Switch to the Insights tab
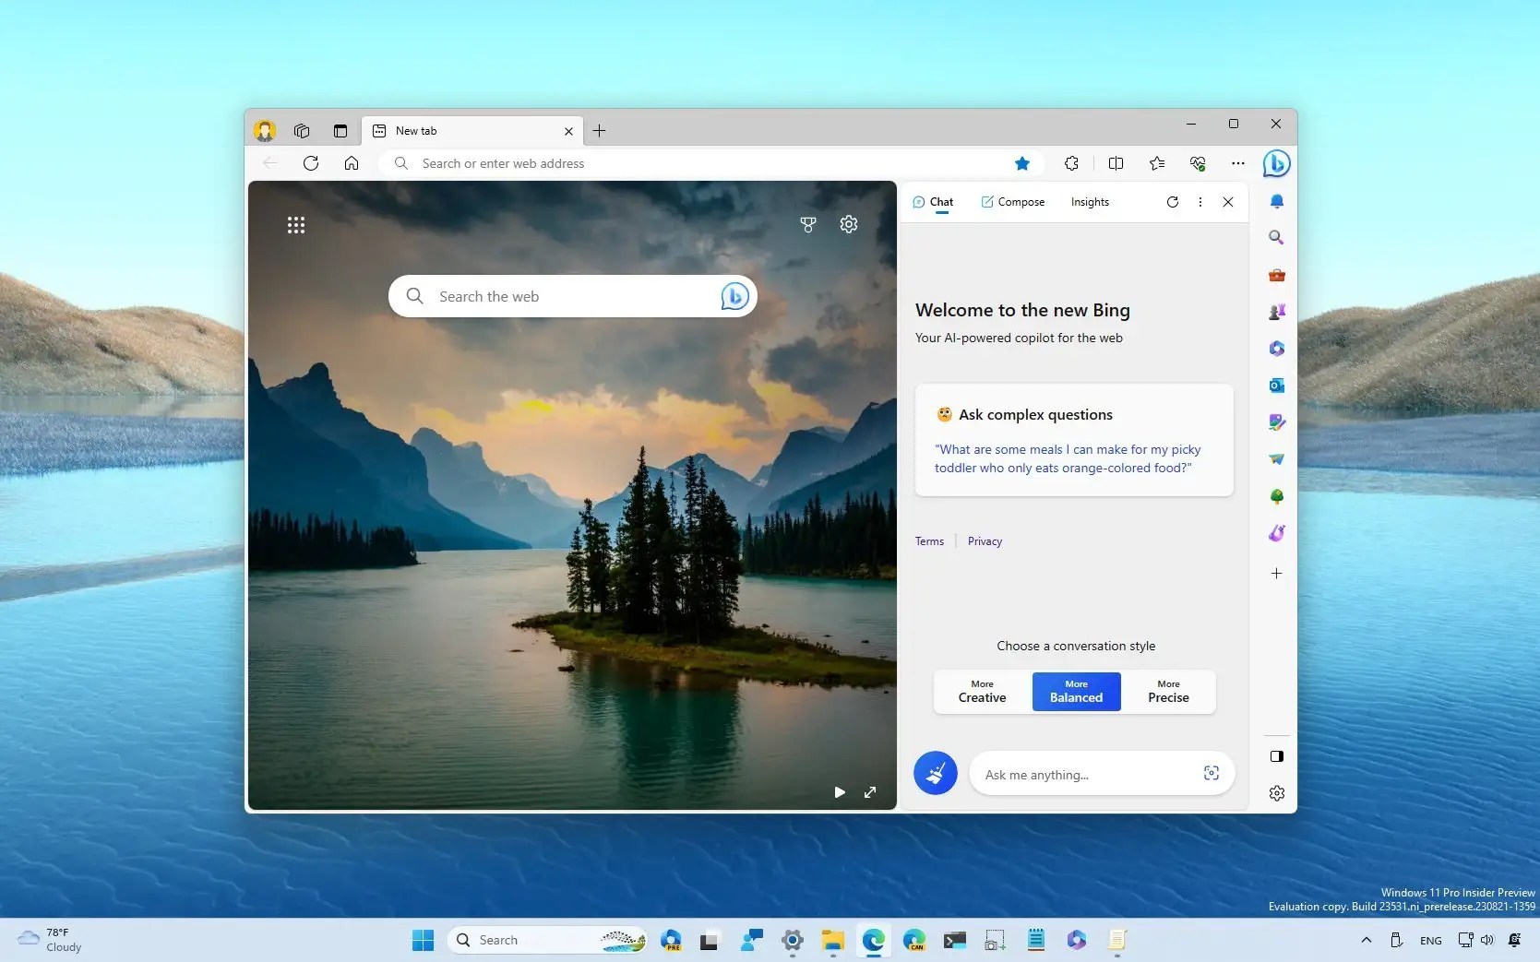 tap(1090, 202)
